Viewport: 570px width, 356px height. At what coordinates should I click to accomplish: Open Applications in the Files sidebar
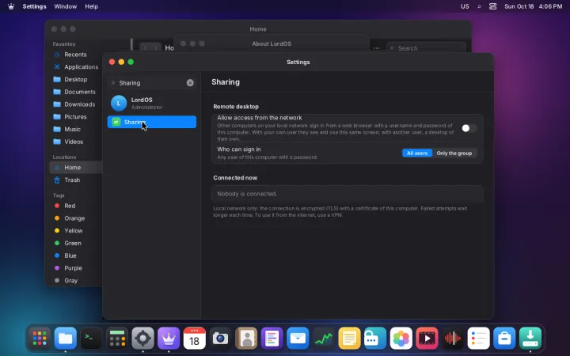(75, 66)
